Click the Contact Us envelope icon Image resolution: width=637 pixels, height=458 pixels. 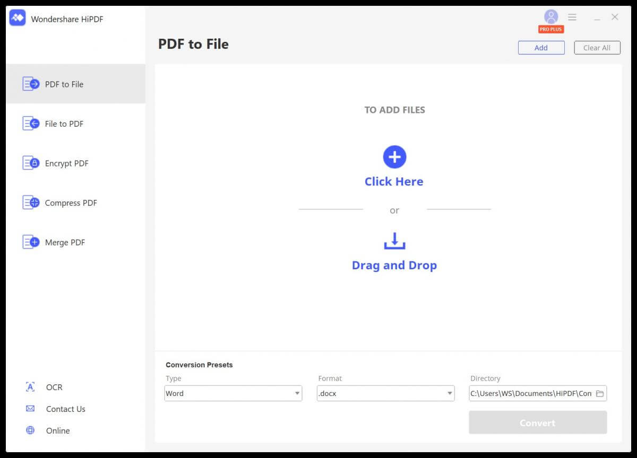[x=30, y=409]
